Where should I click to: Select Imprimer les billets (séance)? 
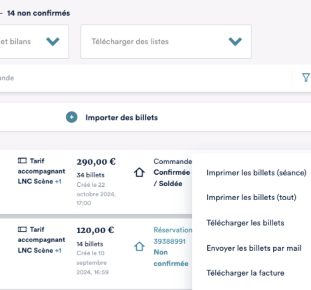click(256, 173)
